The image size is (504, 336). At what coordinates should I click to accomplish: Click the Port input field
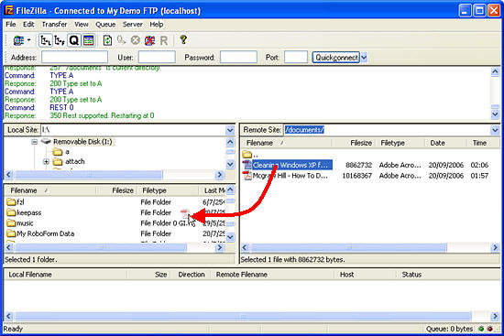click(x=296, y=57)
